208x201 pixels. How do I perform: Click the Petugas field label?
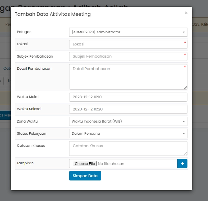click(x=24, y=32)
